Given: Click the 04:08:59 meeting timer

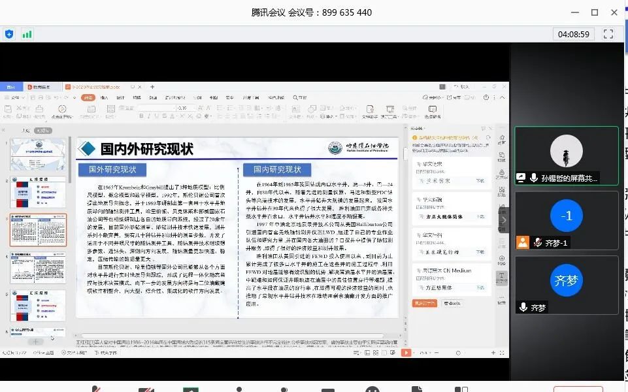Looking at the screenshot, I should (573, 34).
